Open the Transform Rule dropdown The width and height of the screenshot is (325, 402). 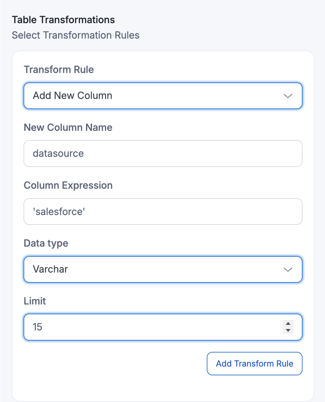point(163,96)
